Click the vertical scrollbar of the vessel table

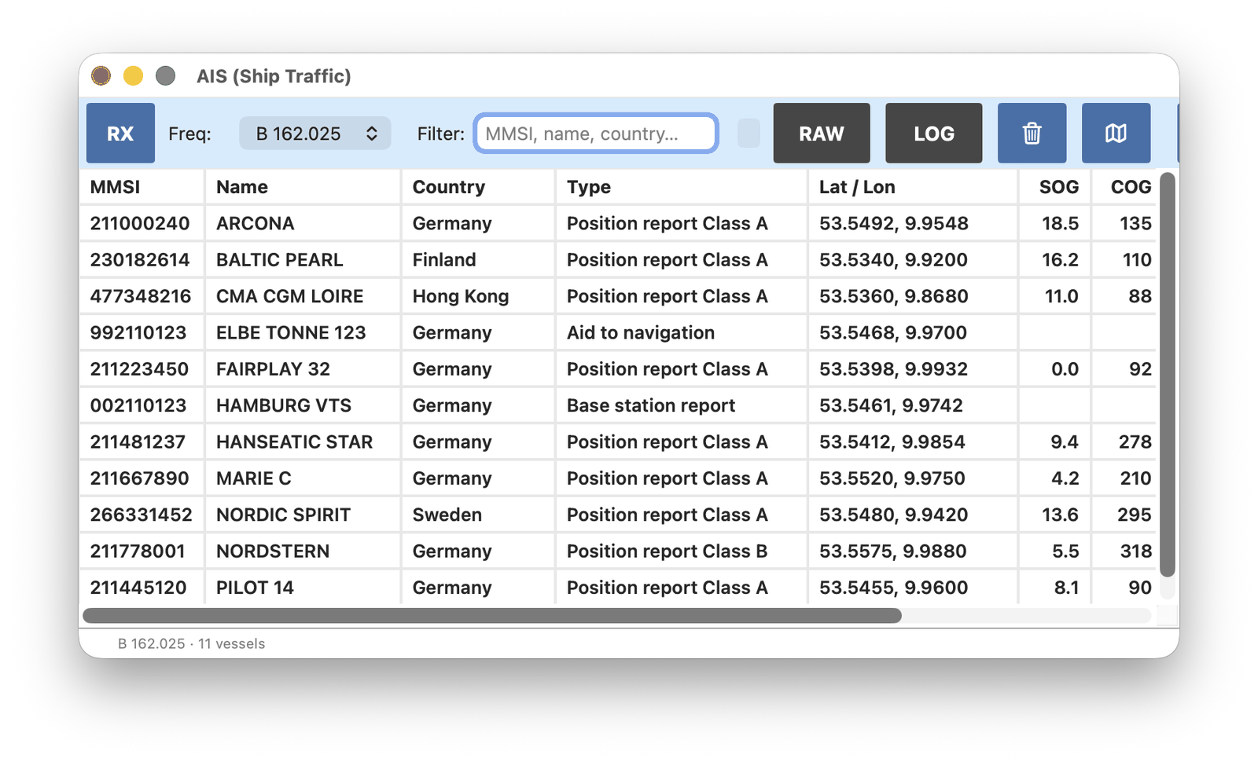1168,375
